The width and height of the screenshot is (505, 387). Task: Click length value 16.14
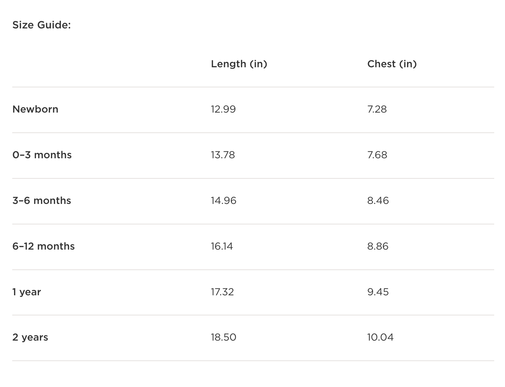pos(222,246)
